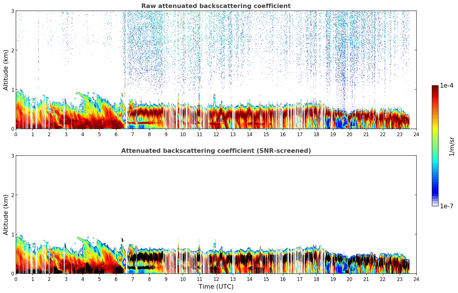The height and width of the screenshot is (293, 458).
Task: Click time tick "11" under the SNR-screened plot
Action: [199, 279]
